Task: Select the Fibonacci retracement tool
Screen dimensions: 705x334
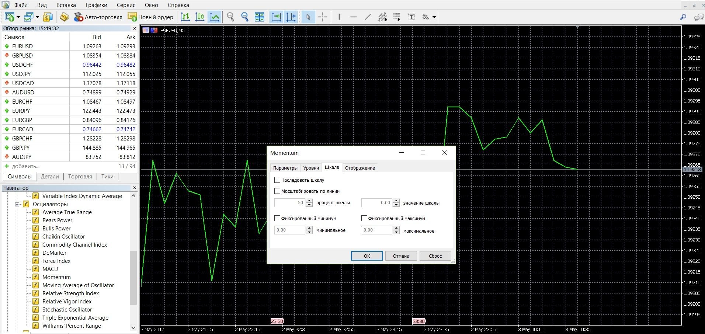Action: pyautogui.click(x=397, y=17)
